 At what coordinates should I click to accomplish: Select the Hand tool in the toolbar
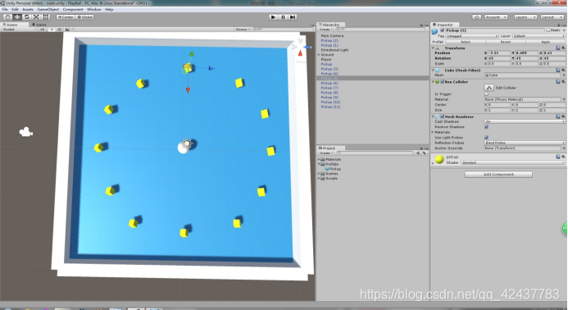(7, 17)
